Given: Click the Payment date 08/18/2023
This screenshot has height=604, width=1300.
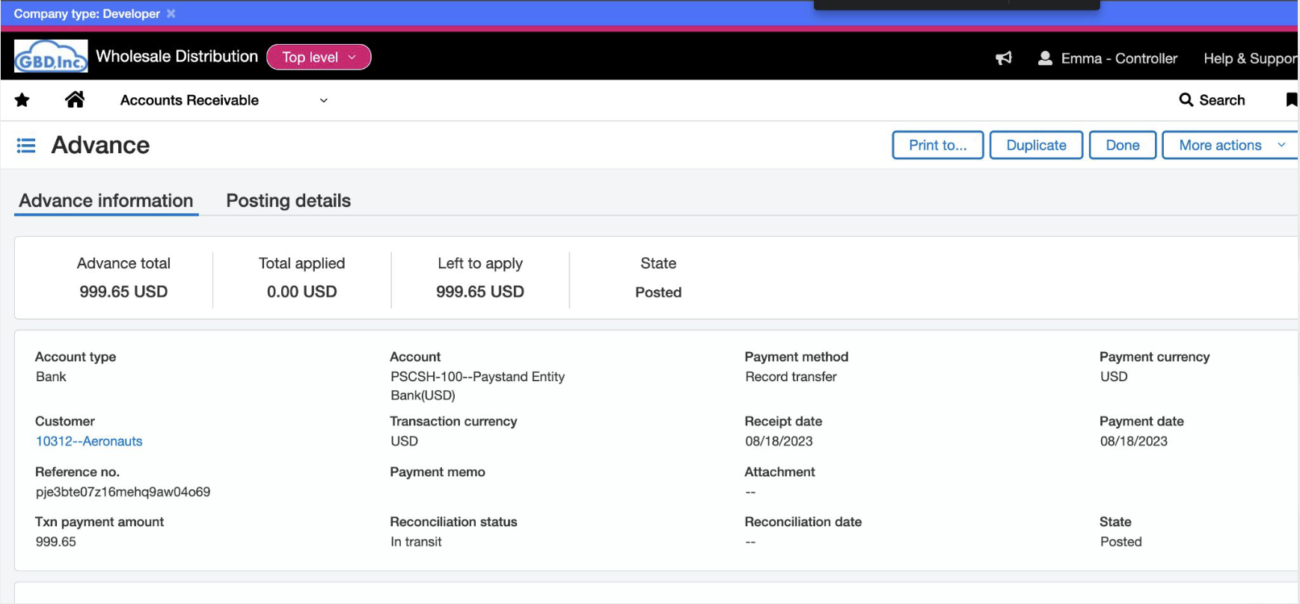Looking at the screenshot, I should click(x=1134, y=441).
